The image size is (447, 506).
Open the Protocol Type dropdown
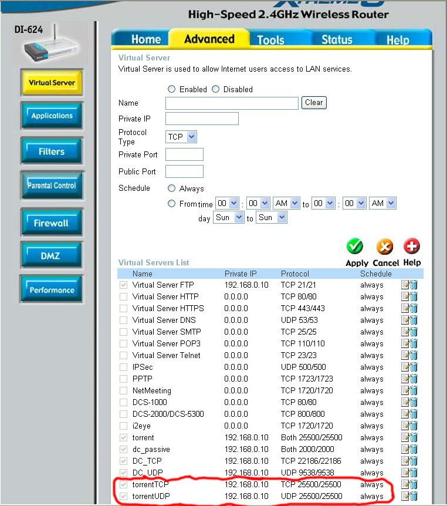tap(181, 137)
